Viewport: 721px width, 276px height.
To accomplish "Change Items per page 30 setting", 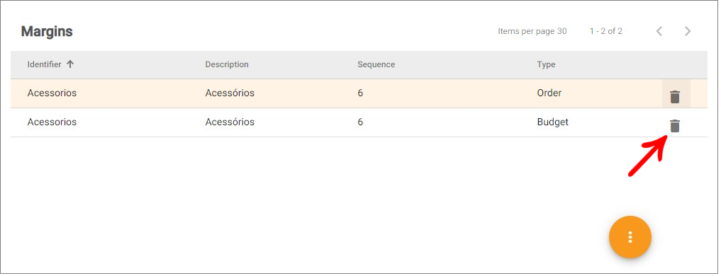I will click(532, 31).
